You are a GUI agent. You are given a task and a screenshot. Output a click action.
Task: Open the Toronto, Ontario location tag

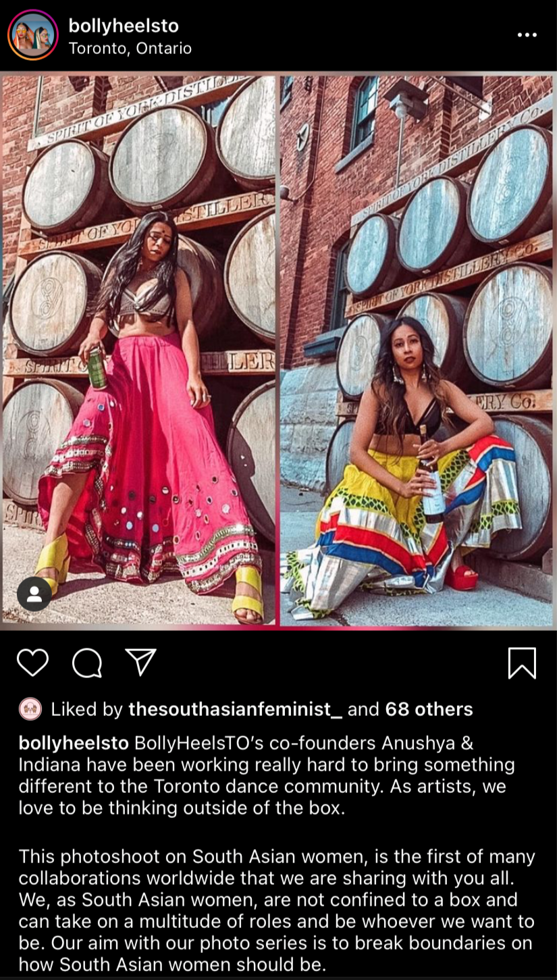click(x=130, y=49)
